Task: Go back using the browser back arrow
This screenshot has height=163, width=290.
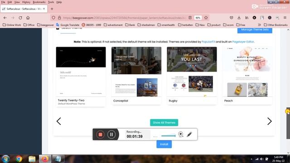Action: [x=5, y=18]
